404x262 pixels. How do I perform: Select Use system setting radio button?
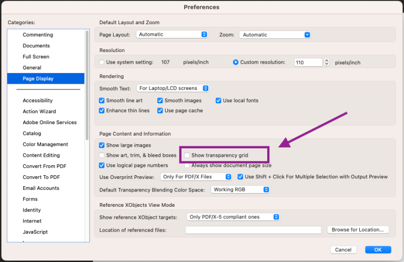tap(102, 62)
